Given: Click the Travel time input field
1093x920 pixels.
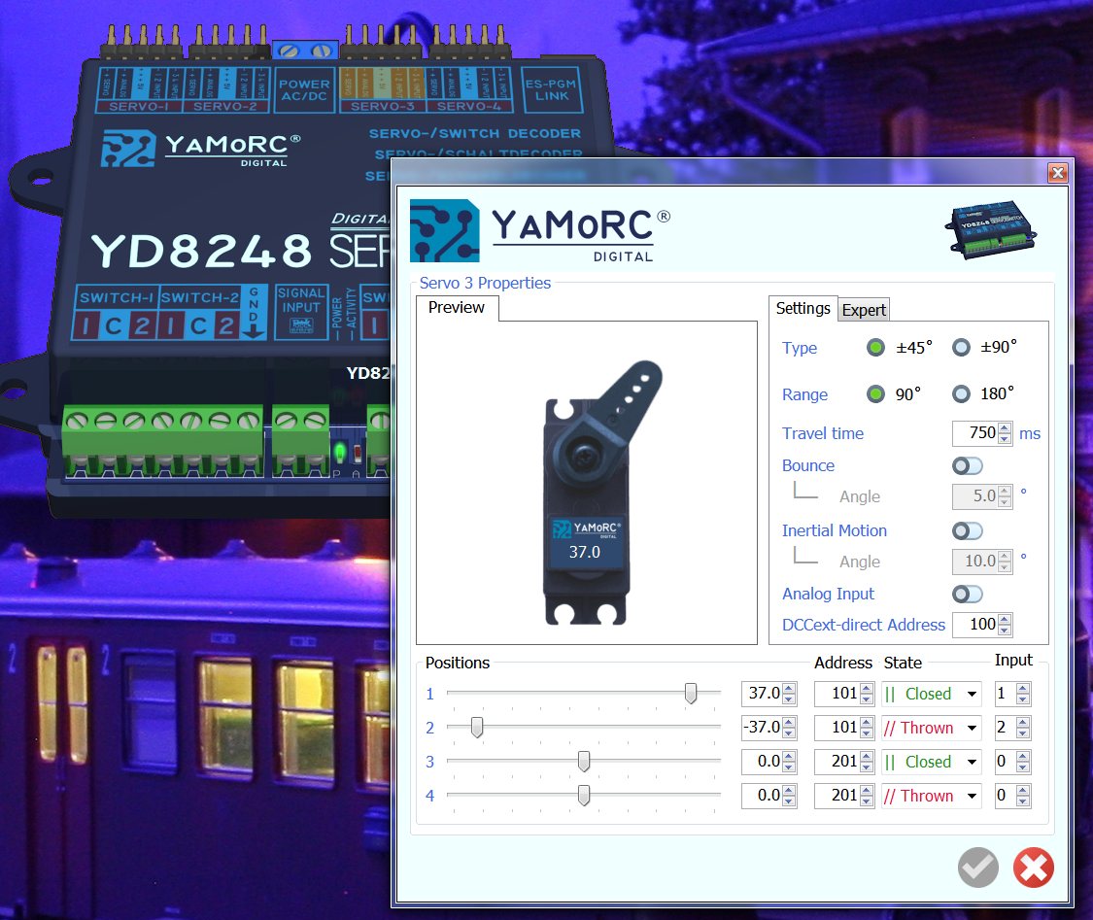Looking at the screenshot, I should click(x=975, y=433).
